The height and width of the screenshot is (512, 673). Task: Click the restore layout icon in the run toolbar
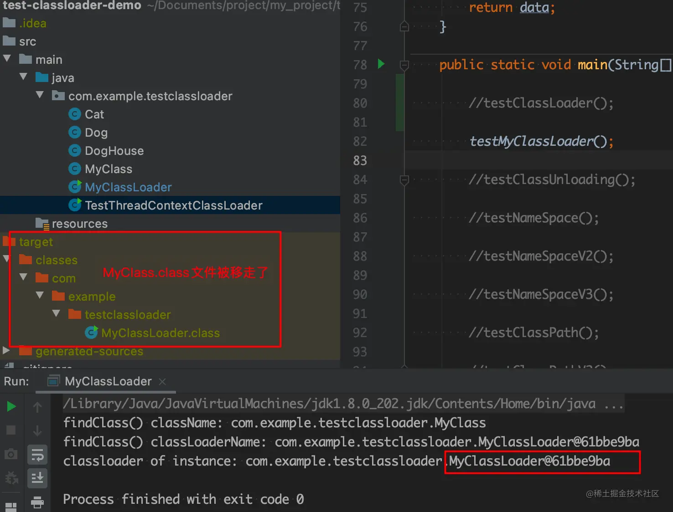[11, 507]
